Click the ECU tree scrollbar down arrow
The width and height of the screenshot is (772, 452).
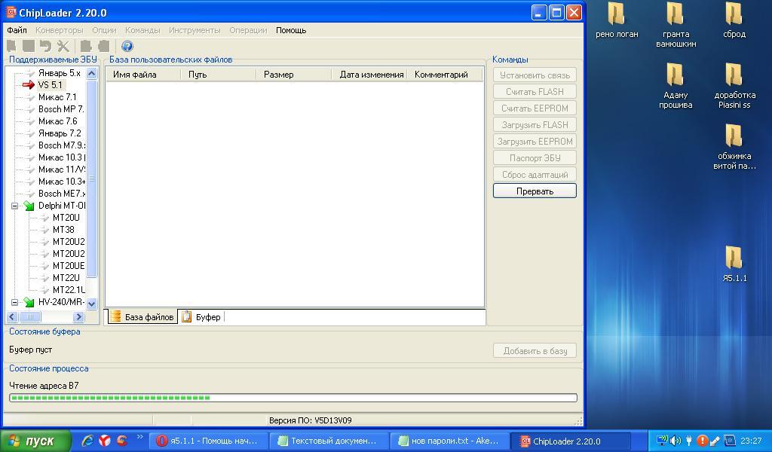click(x=91, y=304)
